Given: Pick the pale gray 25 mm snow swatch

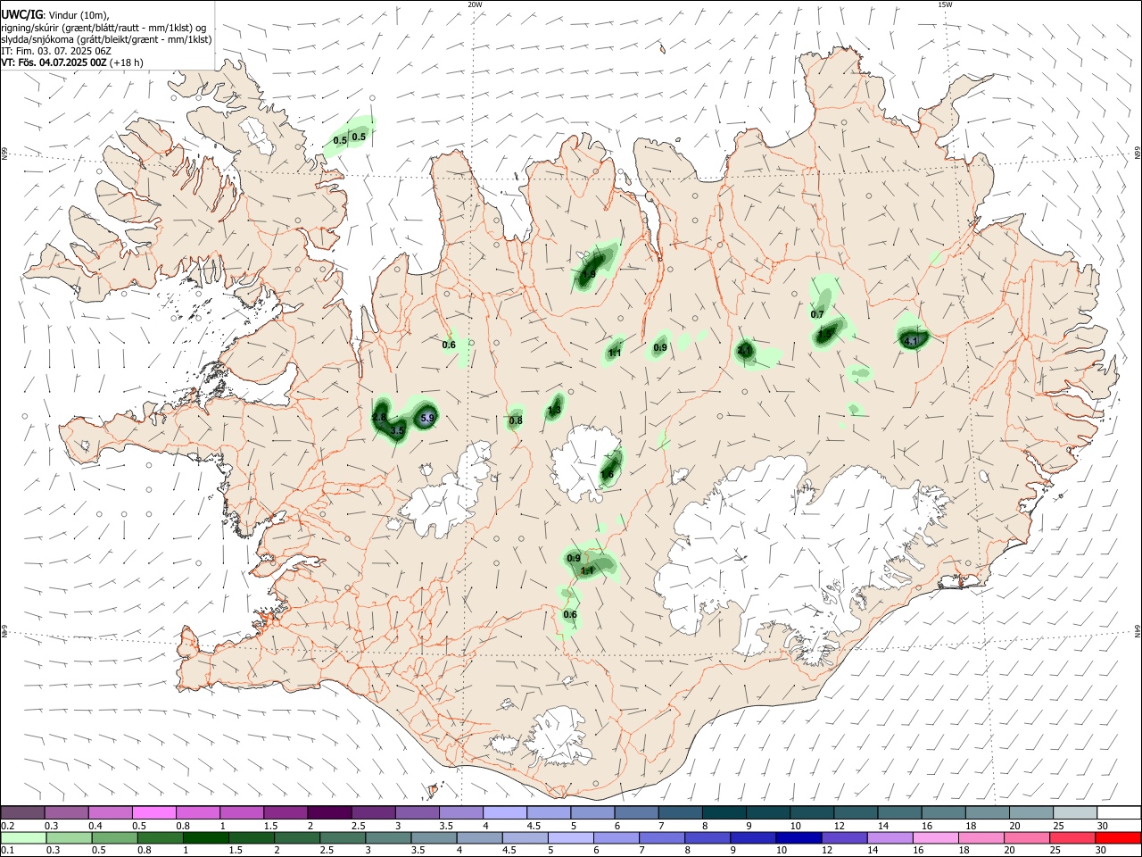Looking at the screenshot, I should click(1076, 812).
